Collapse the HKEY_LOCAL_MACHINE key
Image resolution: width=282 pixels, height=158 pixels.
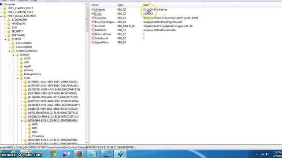[x=1, y=16]
